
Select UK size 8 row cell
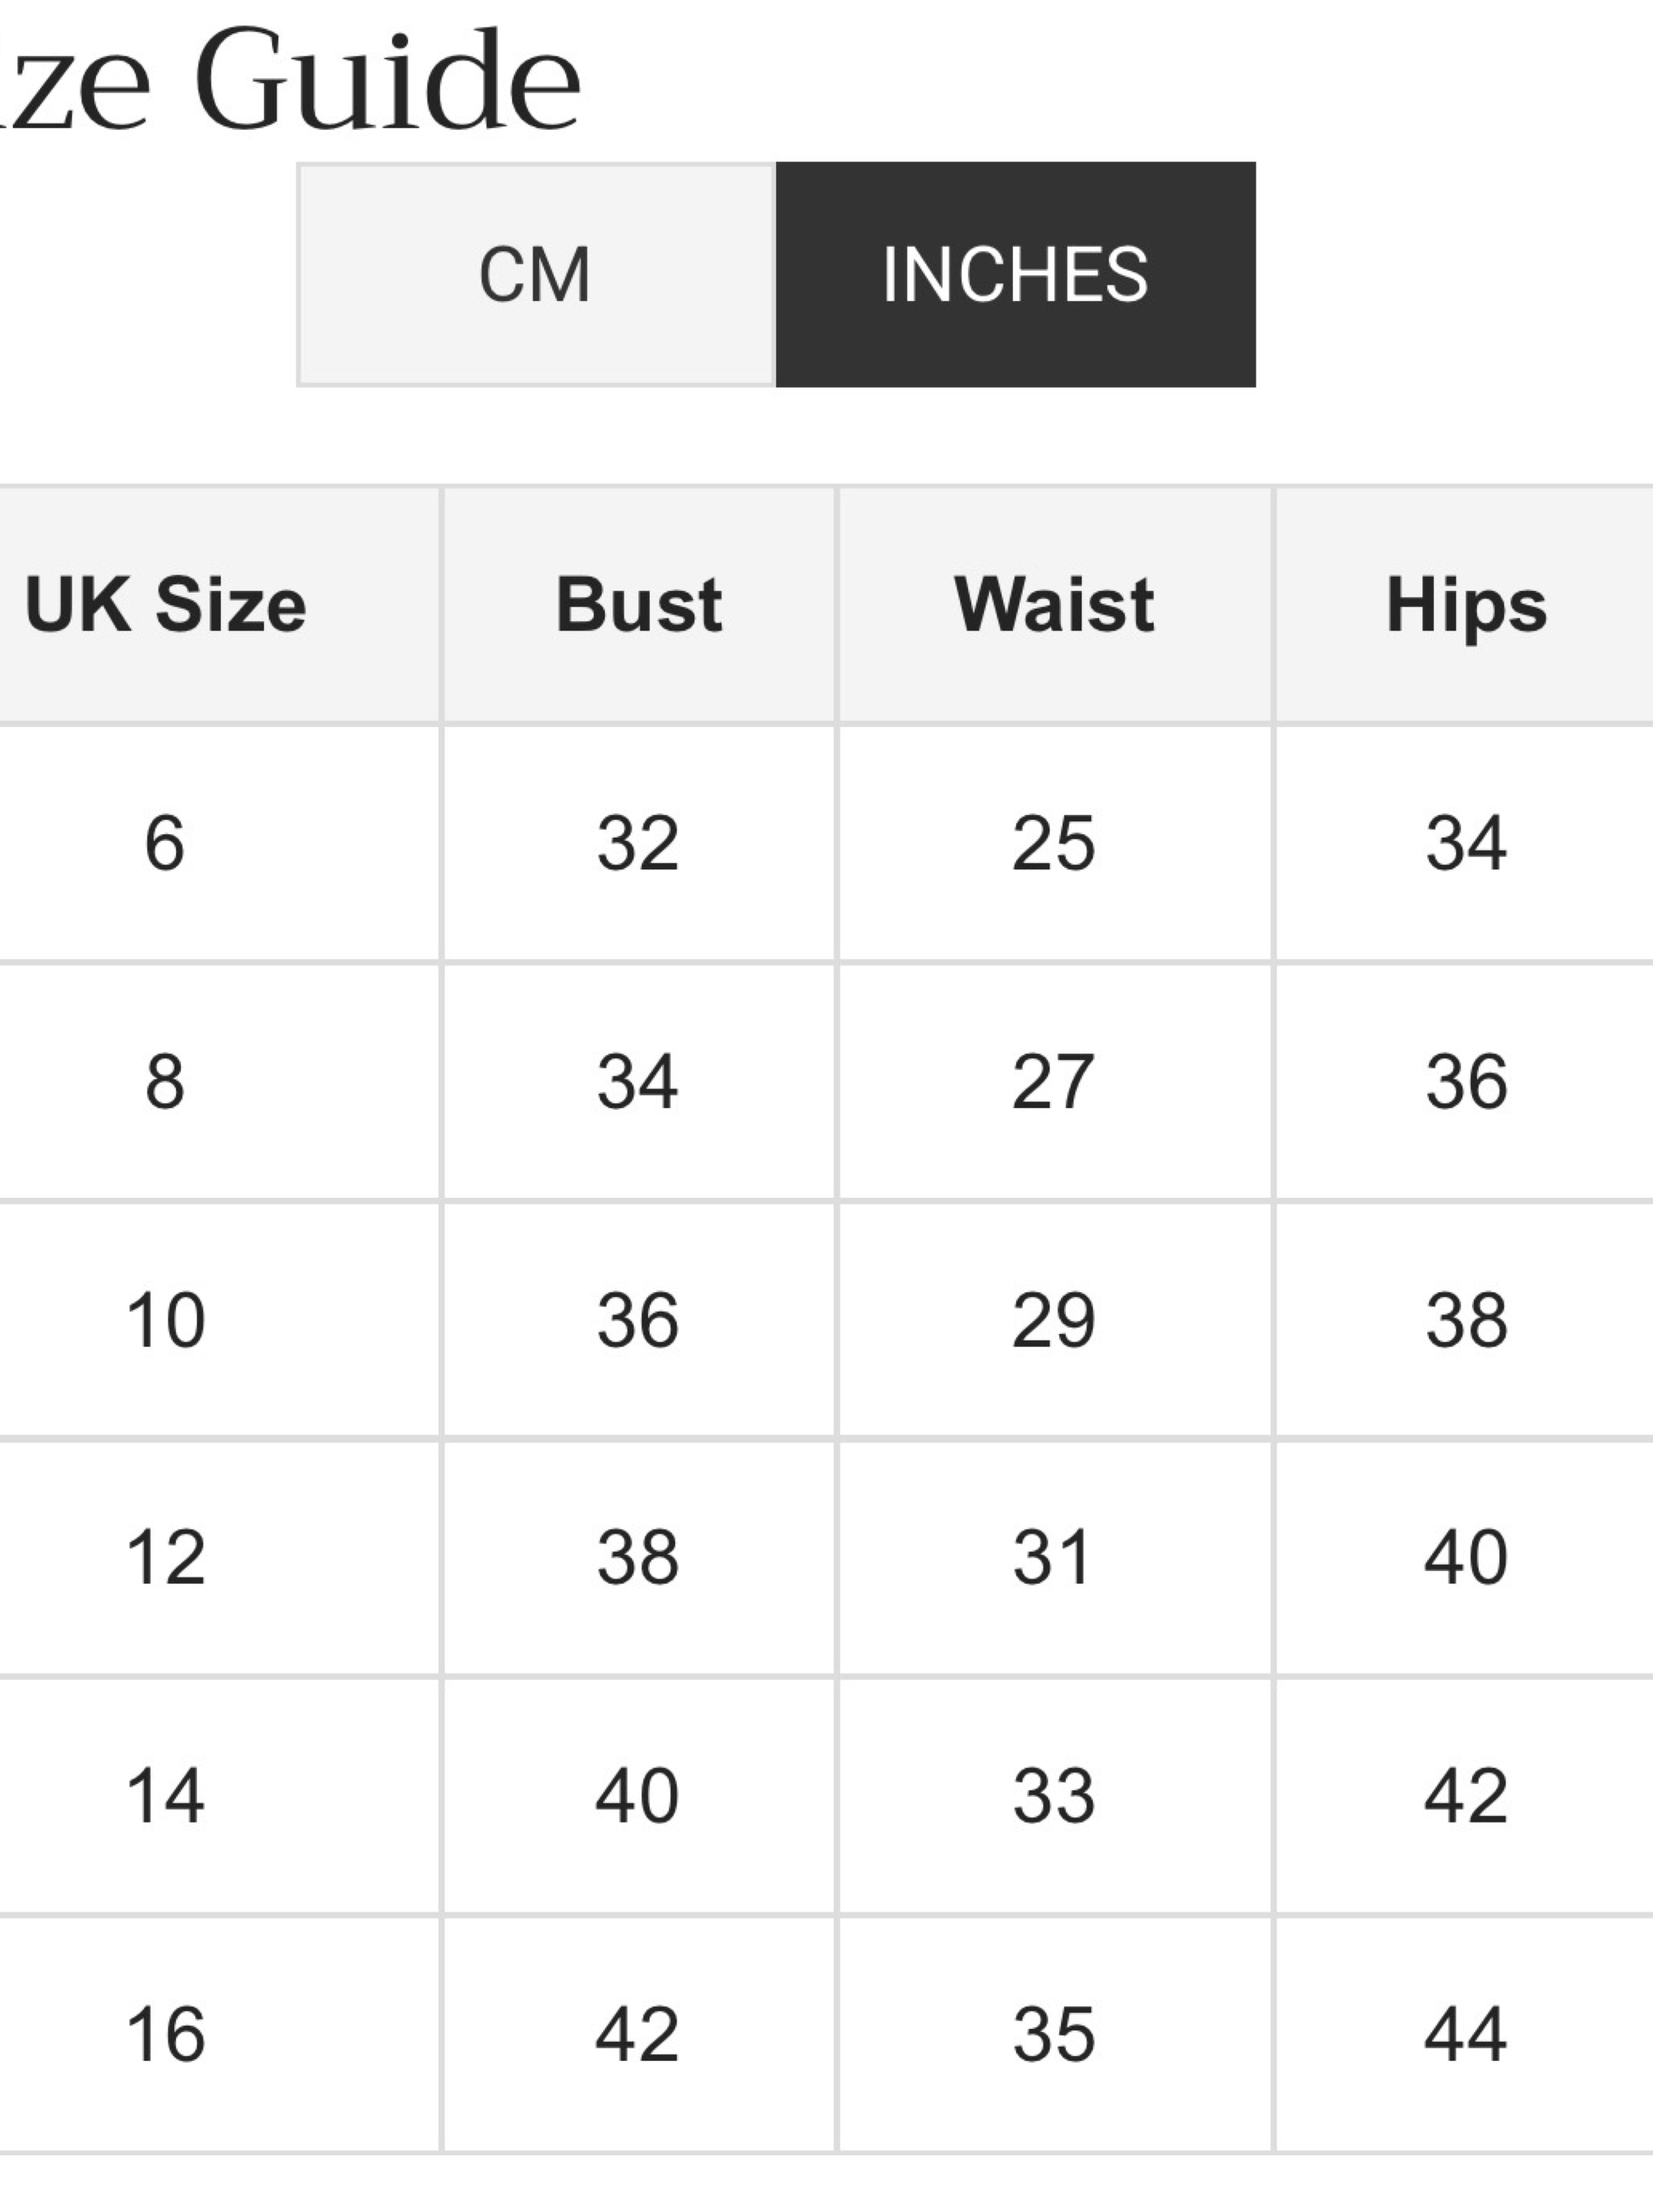(x=166, y=1081)
